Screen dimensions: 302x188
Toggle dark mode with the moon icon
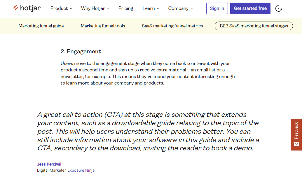point(279,8)
